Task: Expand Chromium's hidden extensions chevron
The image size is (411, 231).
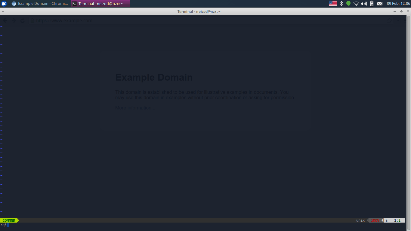Action: [x=398, y=20]
